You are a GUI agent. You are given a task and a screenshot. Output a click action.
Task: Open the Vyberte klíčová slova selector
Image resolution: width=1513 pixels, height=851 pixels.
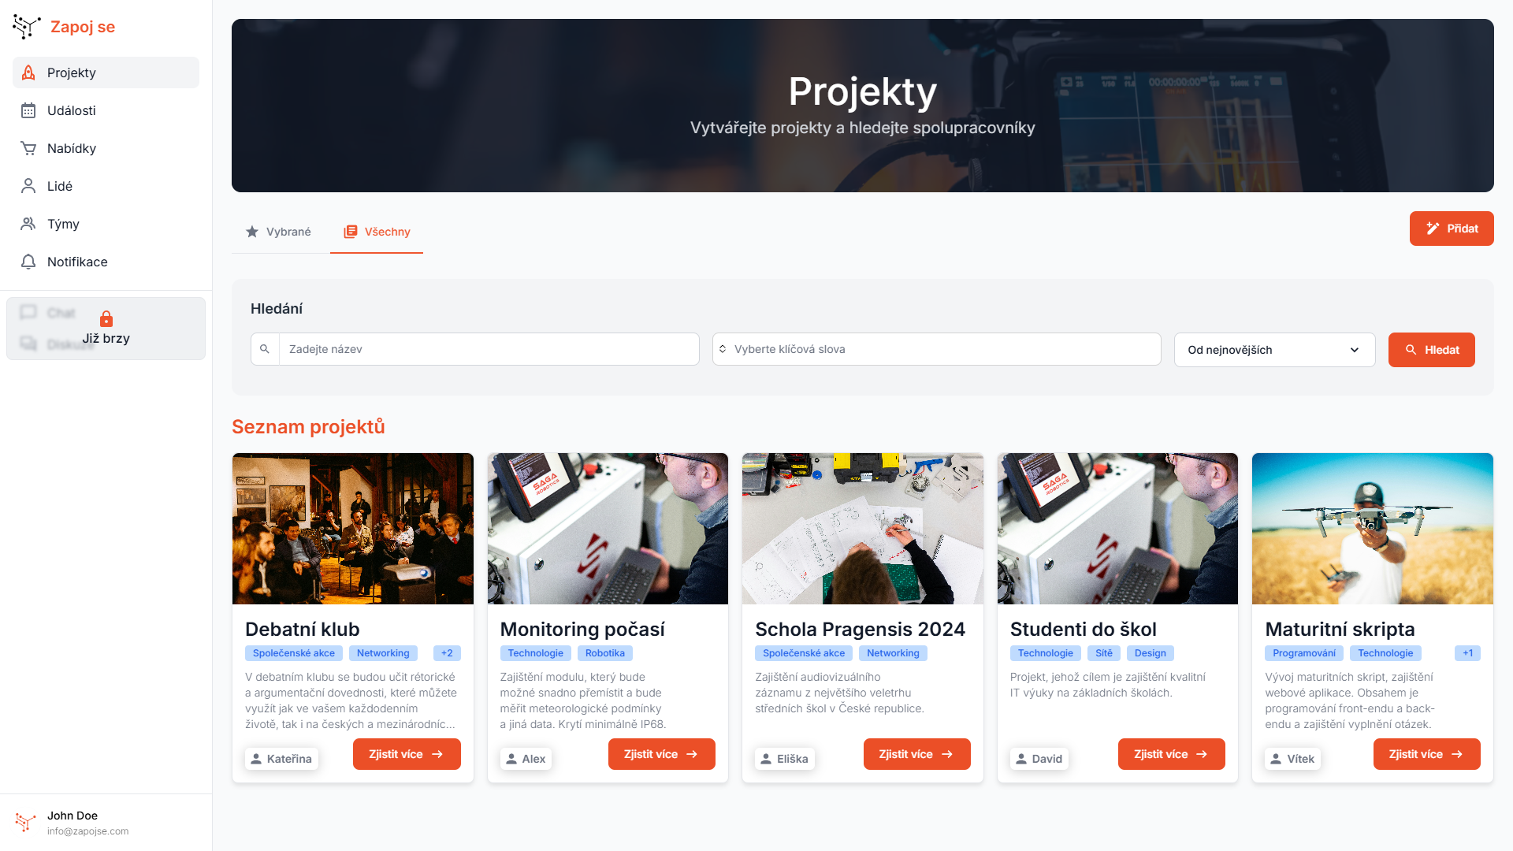(936, 349)
